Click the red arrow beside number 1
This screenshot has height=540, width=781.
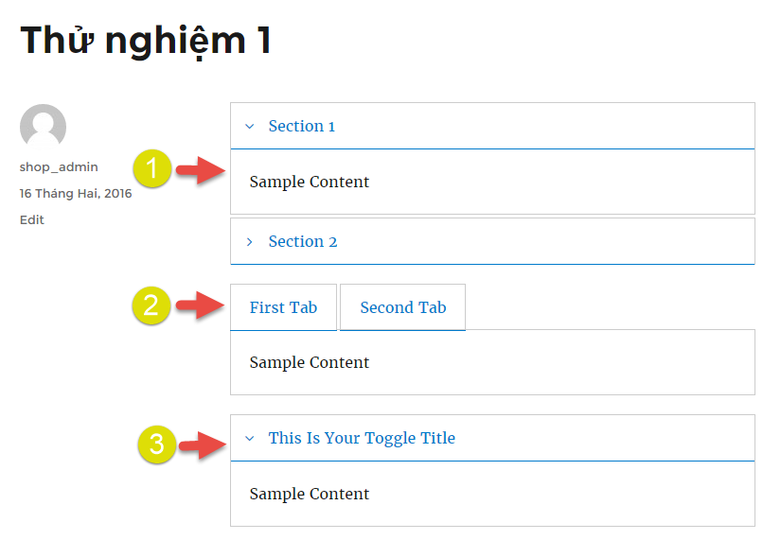(x=201, y=170)
